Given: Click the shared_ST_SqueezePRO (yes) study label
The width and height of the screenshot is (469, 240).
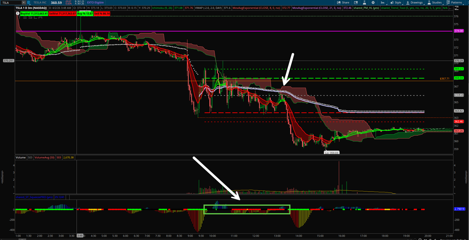Looking at the screenshot, I should pyautogui.click(x=35, y=197).
